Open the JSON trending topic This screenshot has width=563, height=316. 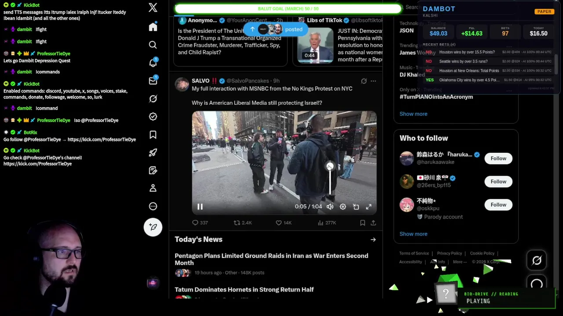(406, 31)
